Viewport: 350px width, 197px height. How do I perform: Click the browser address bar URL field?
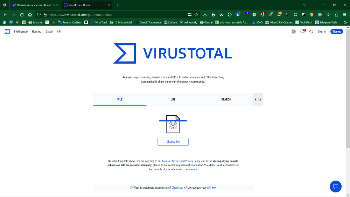pos(115,15)
